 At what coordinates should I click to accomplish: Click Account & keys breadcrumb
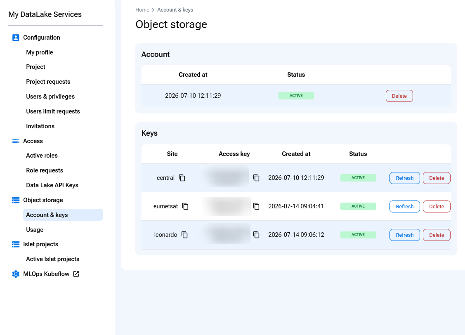coord(175,10)
